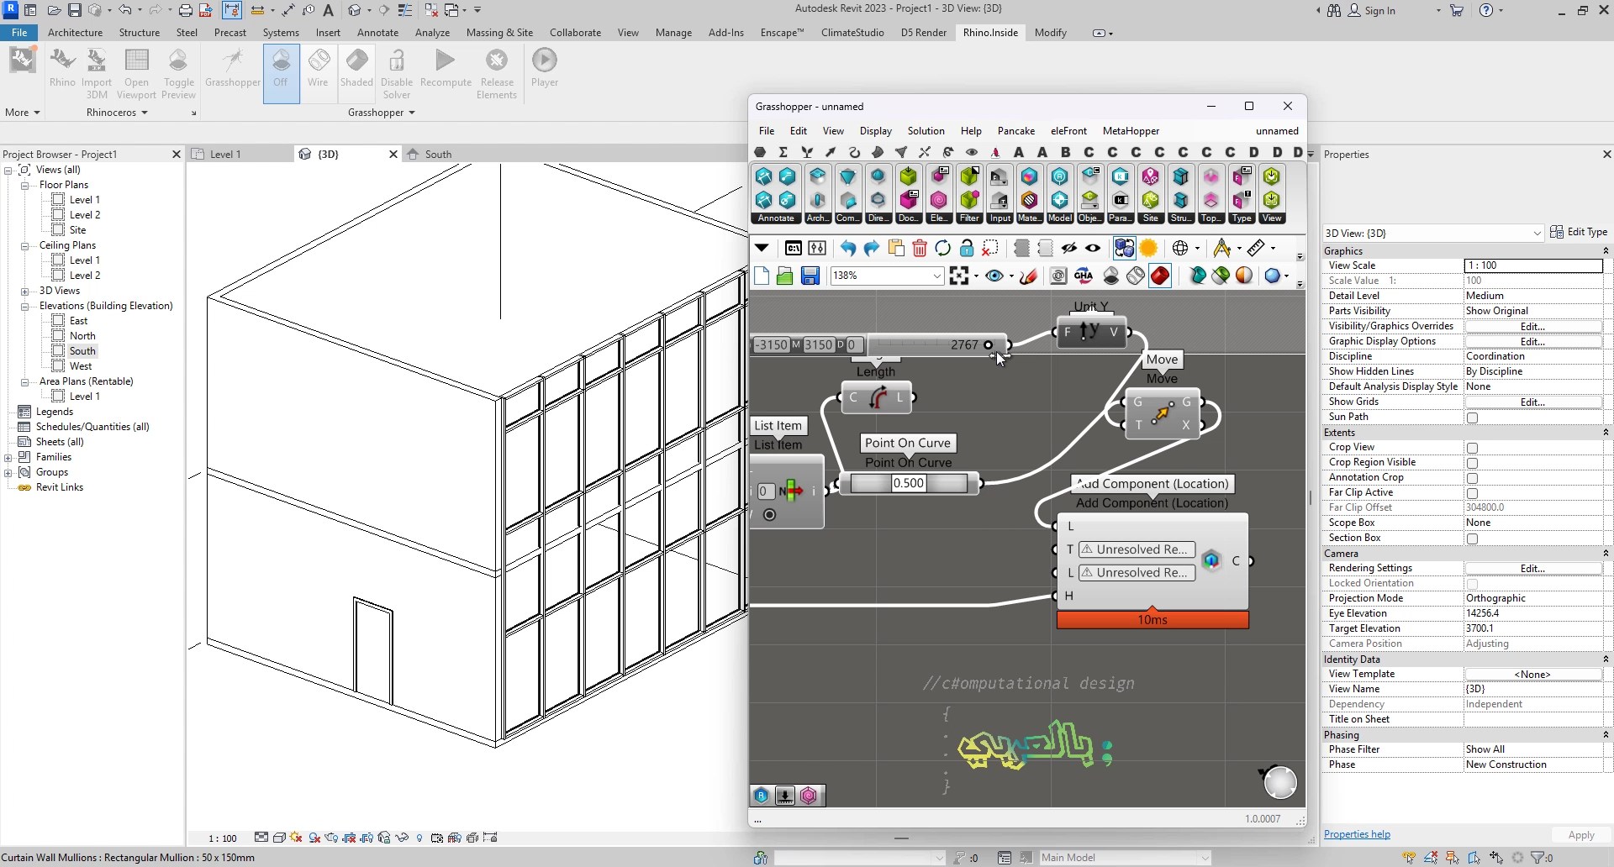Click the sketch red pencil icon in Grasshopper
1614x867 pixels.
click(x=1027, y=276)
